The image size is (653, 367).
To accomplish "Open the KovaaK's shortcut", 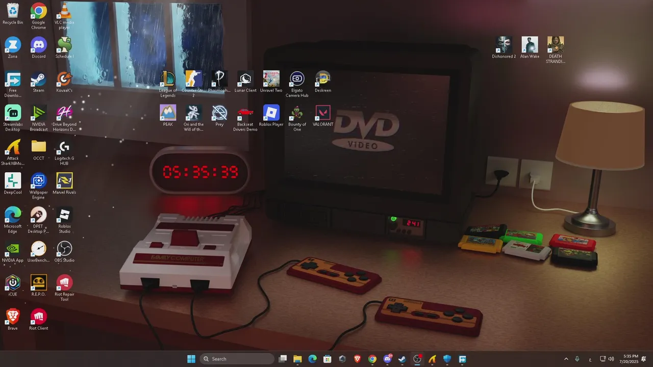I will (64, 82).
